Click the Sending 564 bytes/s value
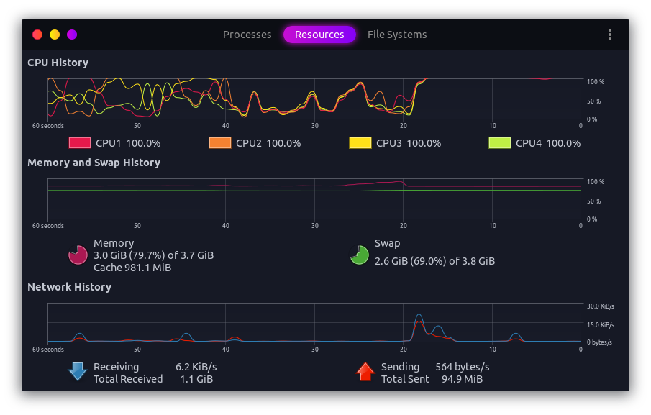Viewport: 651px width, 415px height. coord(462,367)
